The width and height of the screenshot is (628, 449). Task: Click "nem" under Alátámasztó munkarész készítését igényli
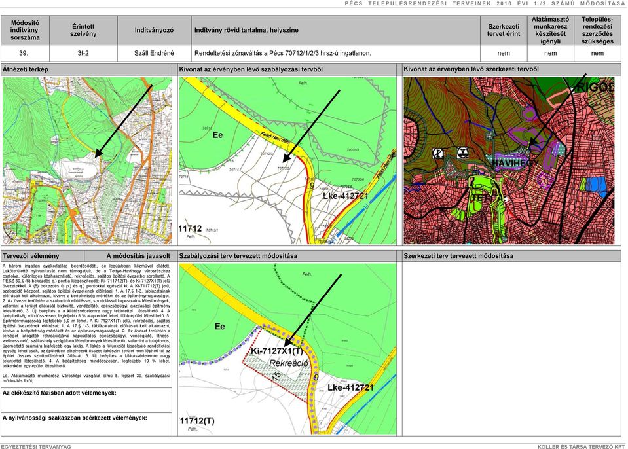coord(550,53)
